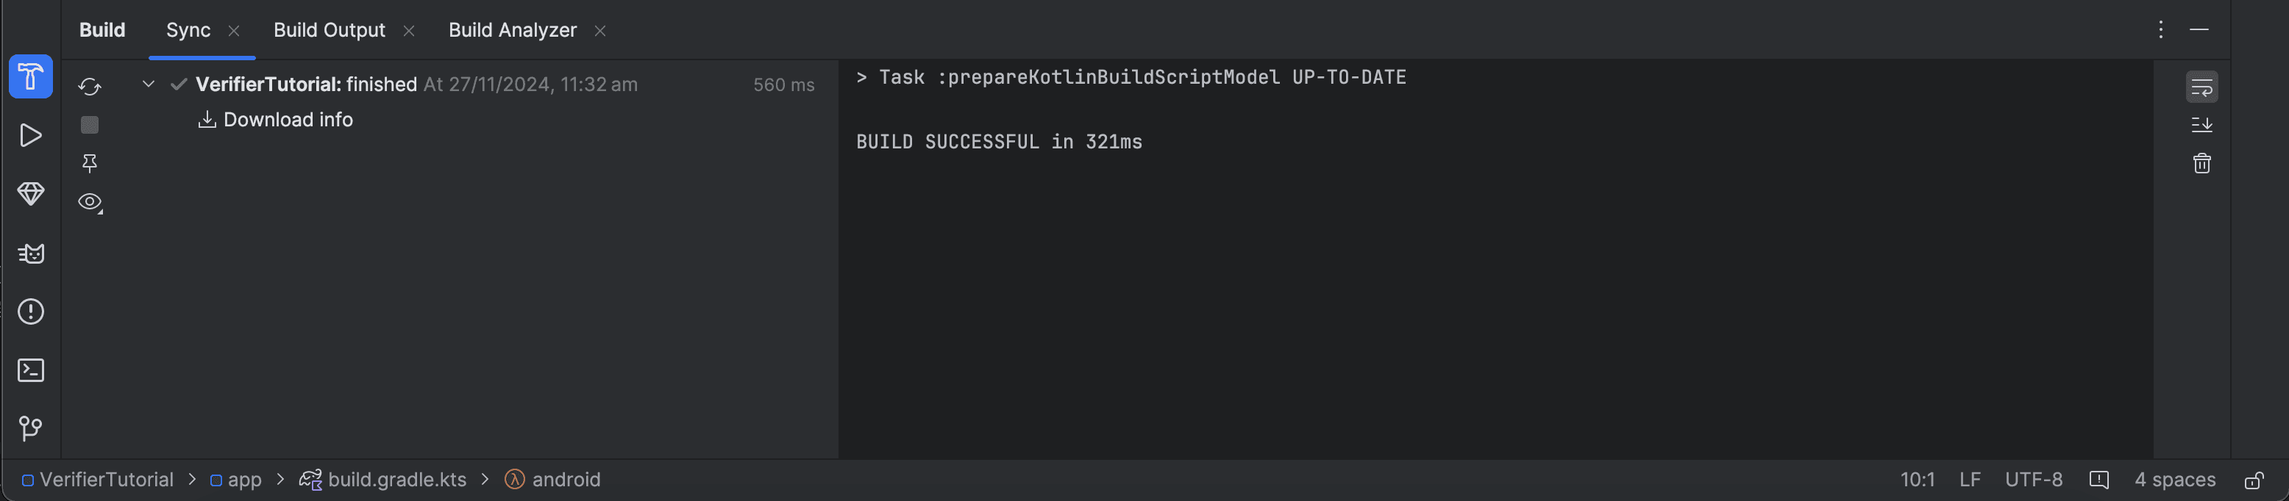Toggle scroll to end of output
Viewport: 2289px width, 501px height.
(2201, 125)
